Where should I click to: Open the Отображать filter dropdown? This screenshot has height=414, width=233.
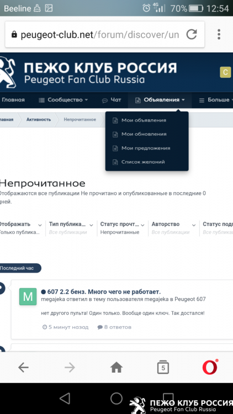pyautogui.click(x=20, y=228)
